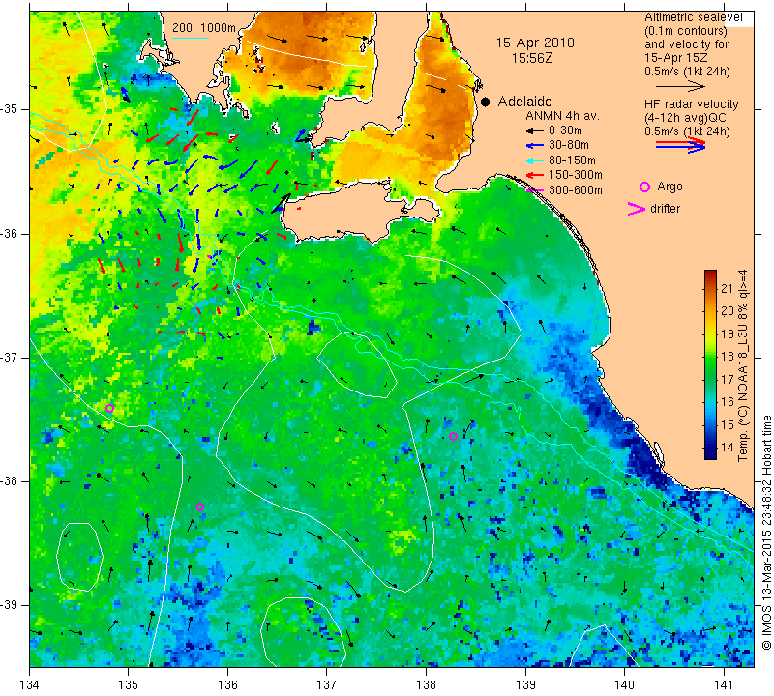Screen dimensions: 774x696
Task: Click the 136 longitude axis label
Action: 227,684
